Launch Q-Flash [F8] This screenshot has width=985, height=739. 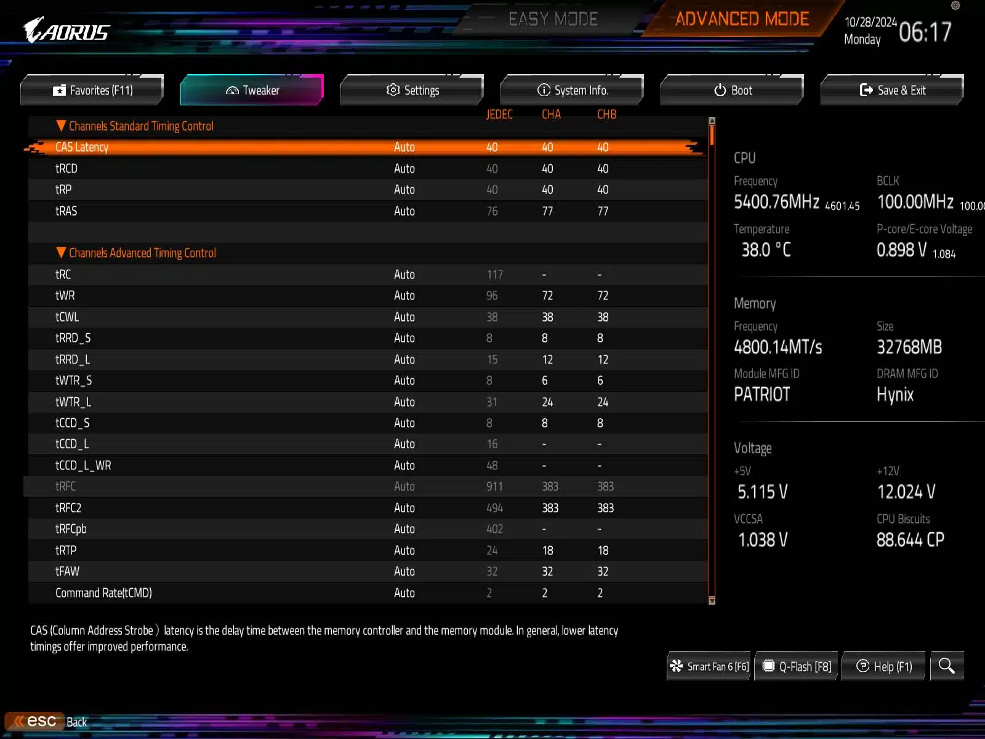pos(797,666)
